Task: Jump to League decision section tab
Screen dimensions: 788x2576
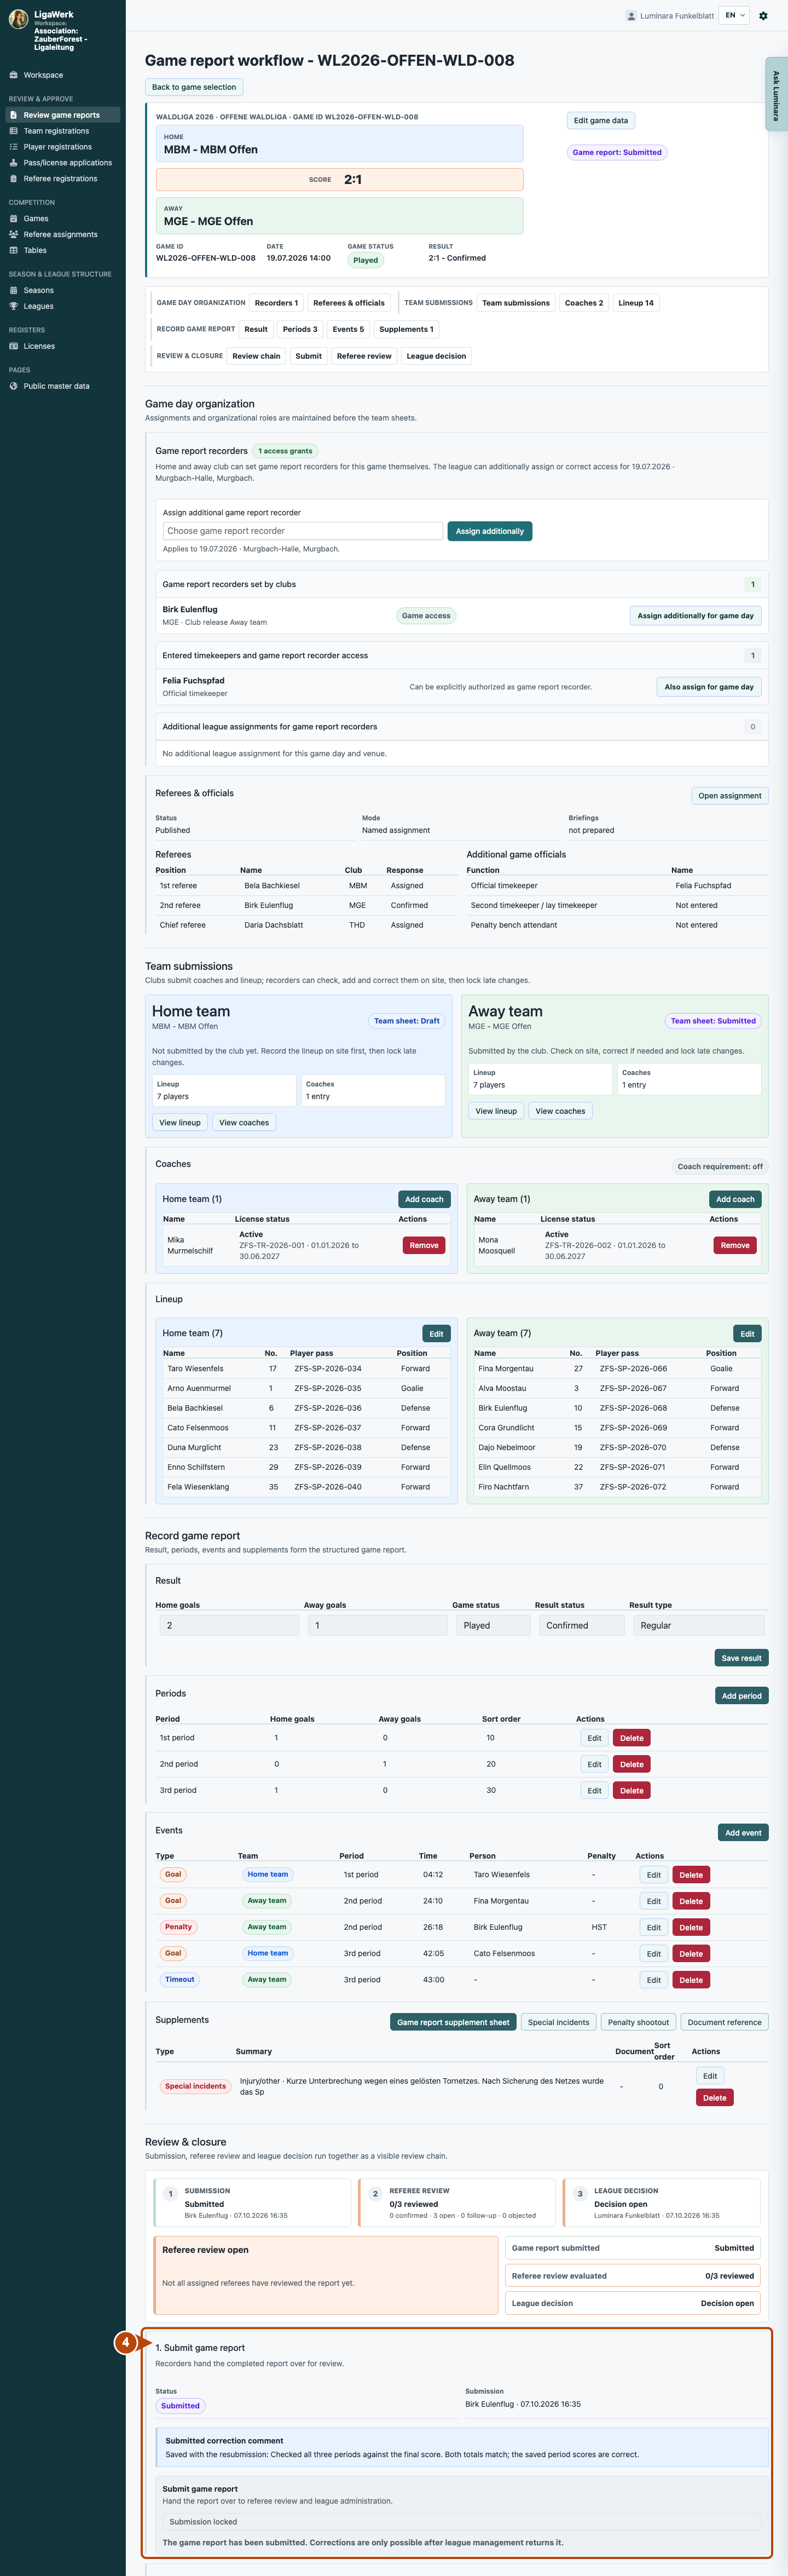Action: [437, 356]
